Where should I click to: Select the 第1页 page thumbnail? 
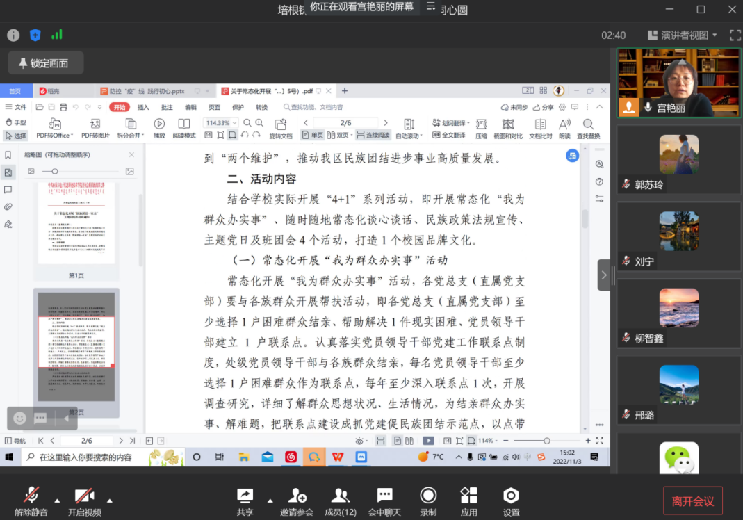(x=76, y=222)
